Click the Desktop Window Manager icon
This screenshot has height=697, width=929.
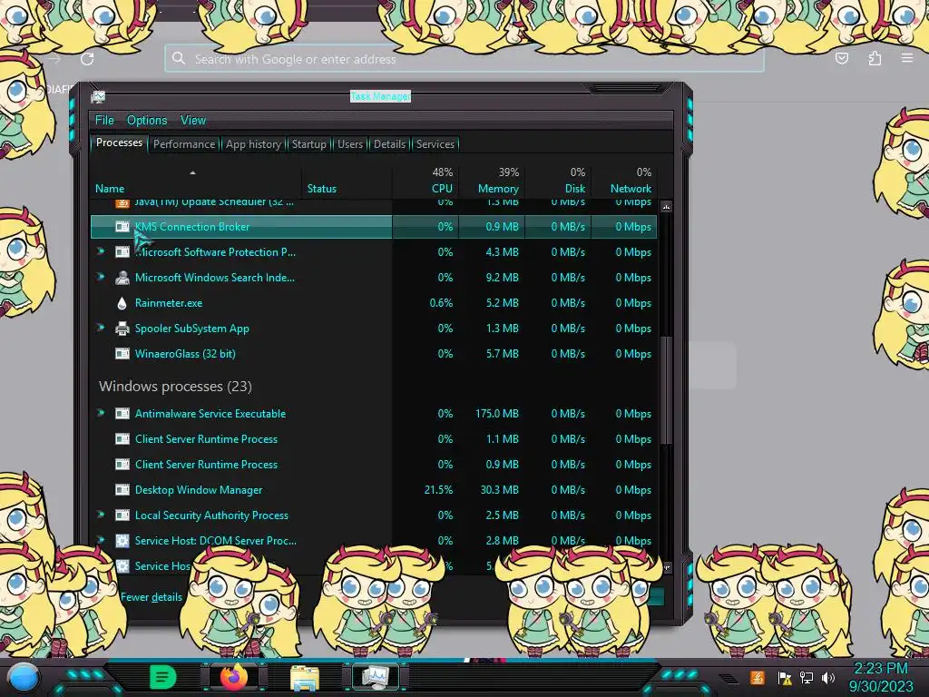click(x=122, y=490)
